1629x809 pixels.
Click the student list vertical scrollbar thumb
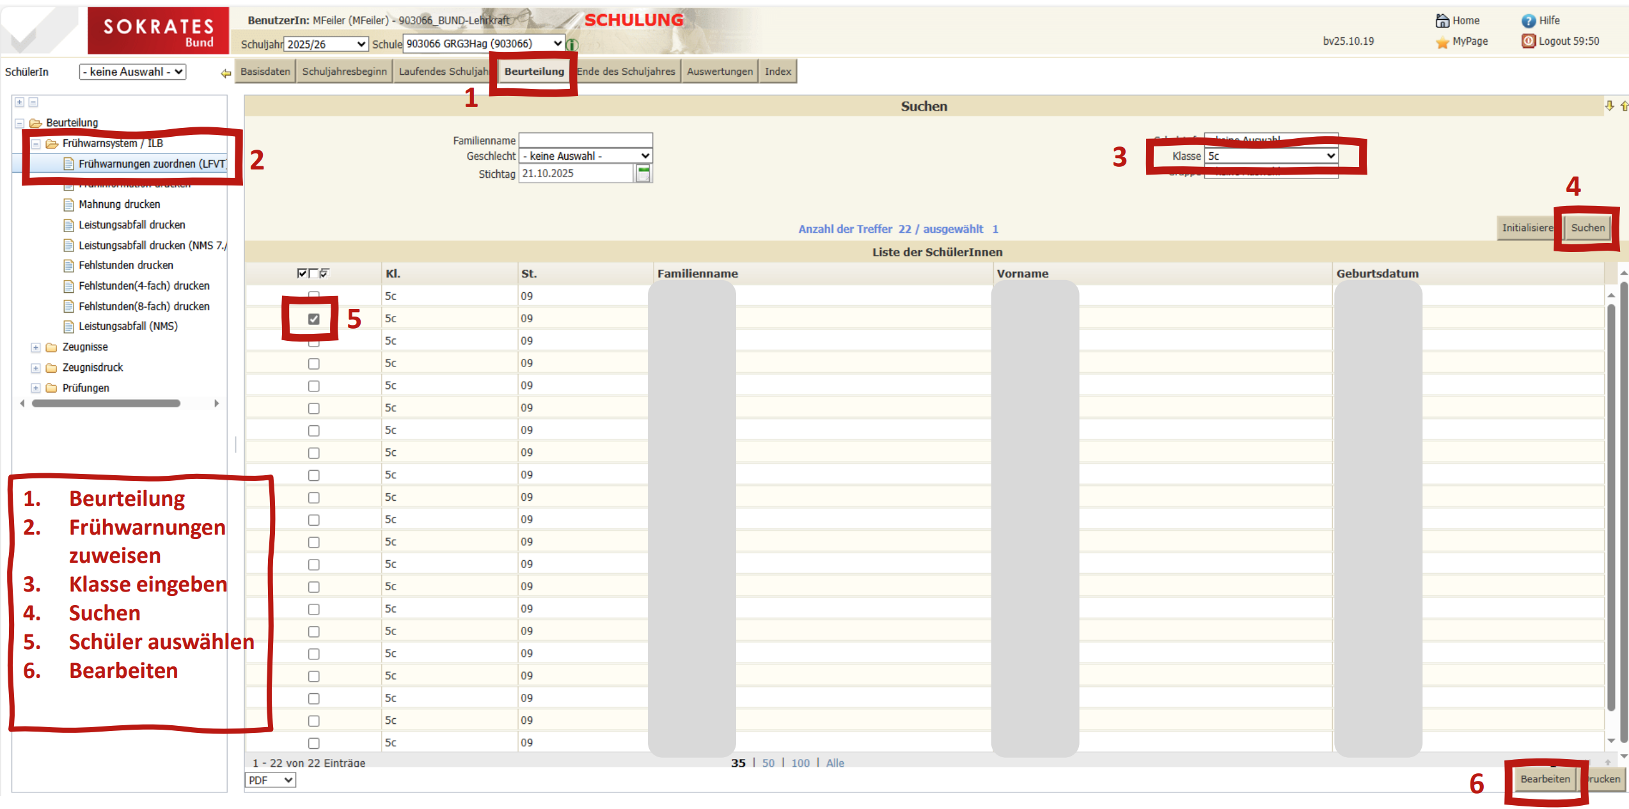(1611, 508)
